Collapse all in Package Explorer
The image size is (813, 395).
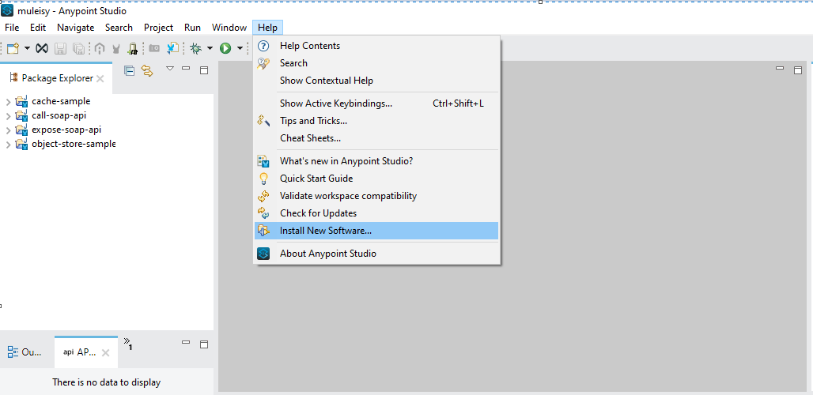pos(130,70)
